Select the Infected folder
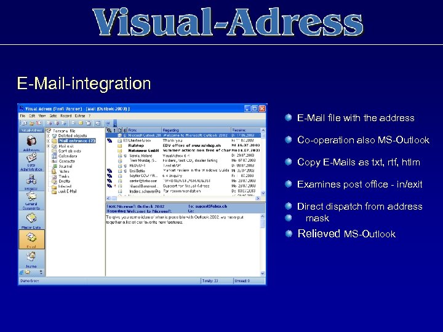The image size is (443, 332). pos(65,186)
